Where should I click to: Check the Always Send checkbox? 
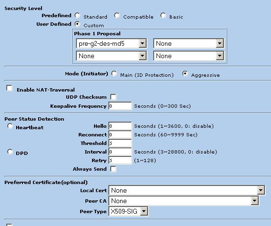[x=113, y=169]
